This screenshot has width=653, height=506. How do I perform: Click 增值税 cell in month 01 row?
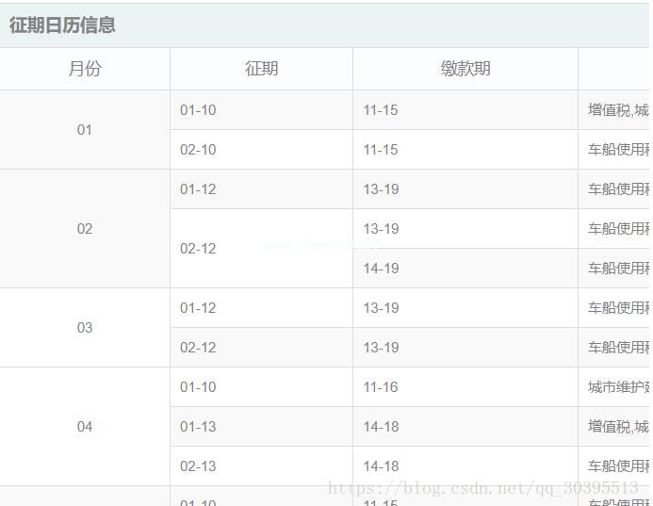618,110
